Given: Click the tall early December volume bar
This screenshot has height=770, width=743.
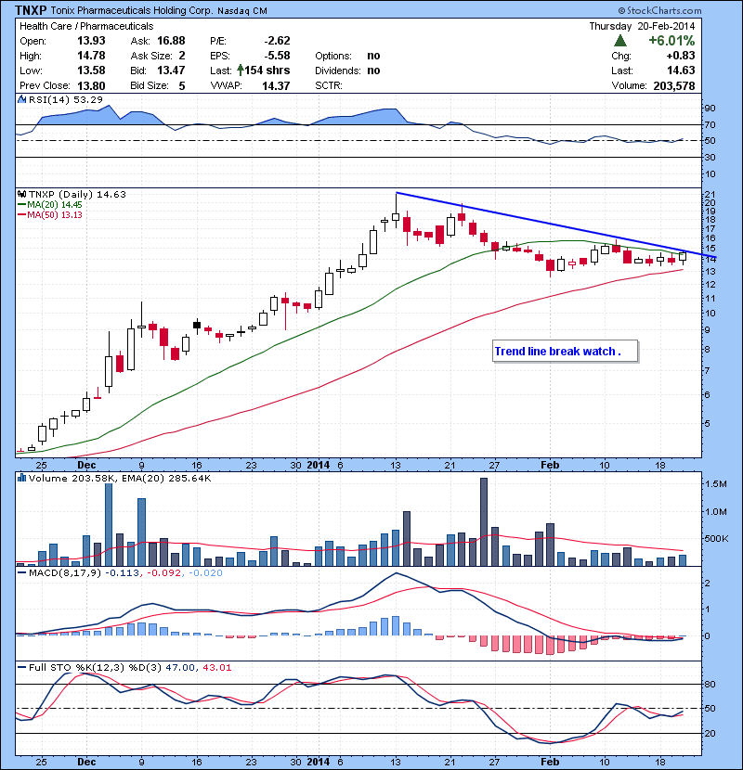Looking at the screenshot, I should click(x=109, y=524).
